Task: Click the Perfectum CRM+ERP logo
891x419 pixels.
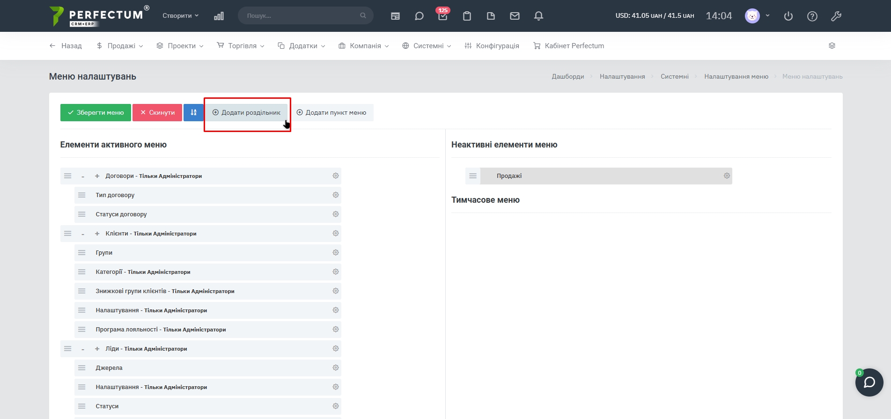Action: point(99,16)
